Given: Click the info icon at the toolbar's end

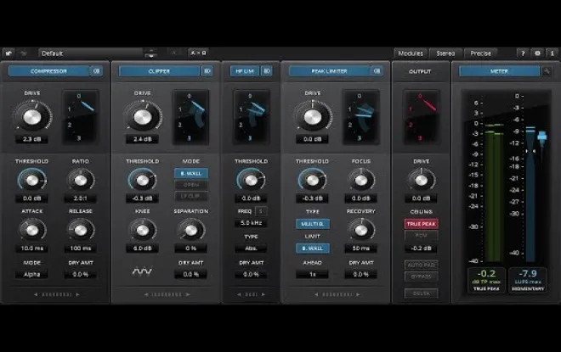Looking at the screenshot, I should (552, 53).
